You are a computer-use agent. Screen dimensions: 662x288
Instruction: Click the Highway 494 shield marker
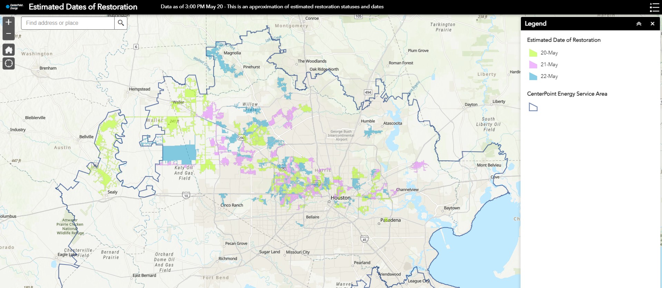368,92
